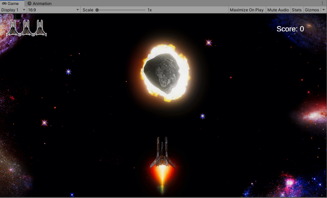Toggle Maximize On Play
The image size is (327, 198).
point(247,10)
